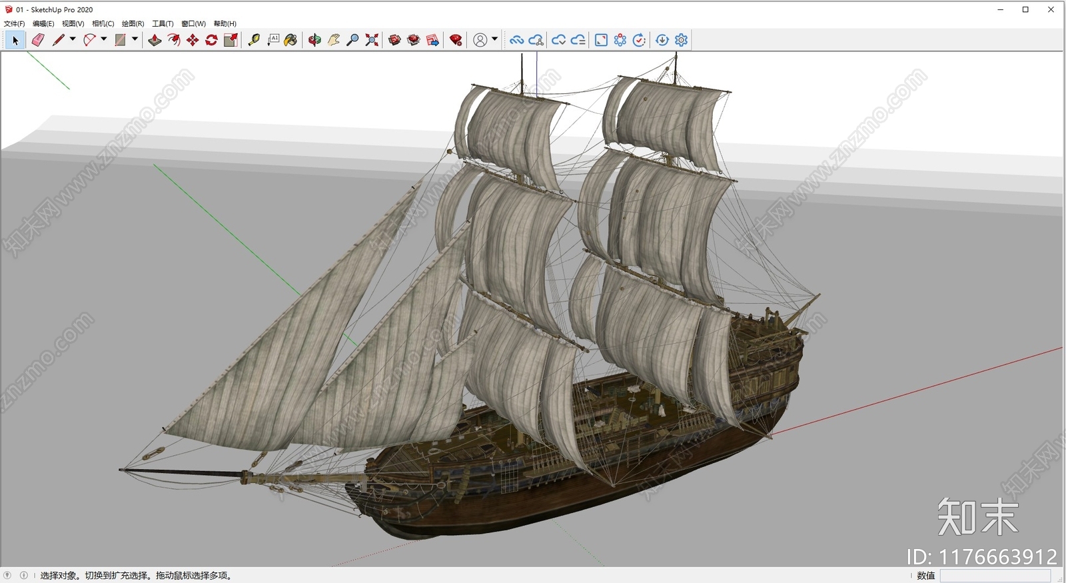Choose the Line pencil tool

(x=59, y=41)
